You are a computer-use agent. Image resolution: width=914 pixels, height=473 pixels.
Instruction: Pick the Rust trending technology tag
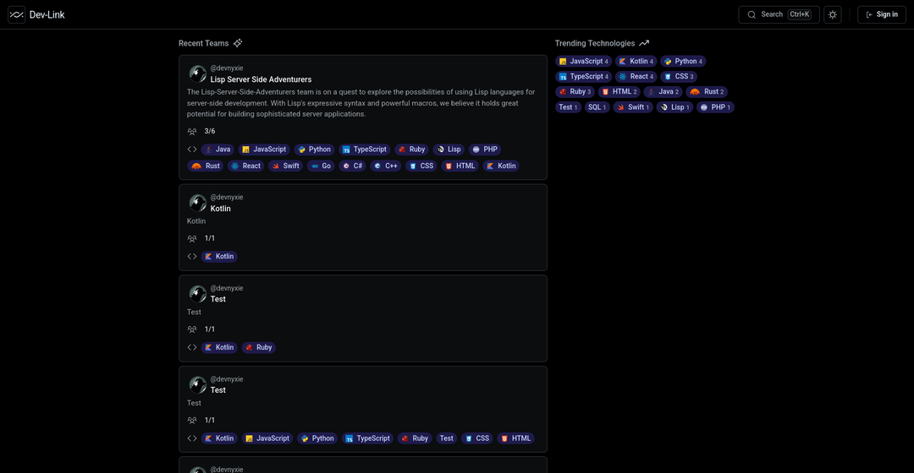pyautogui.click(x=707, y=92)
